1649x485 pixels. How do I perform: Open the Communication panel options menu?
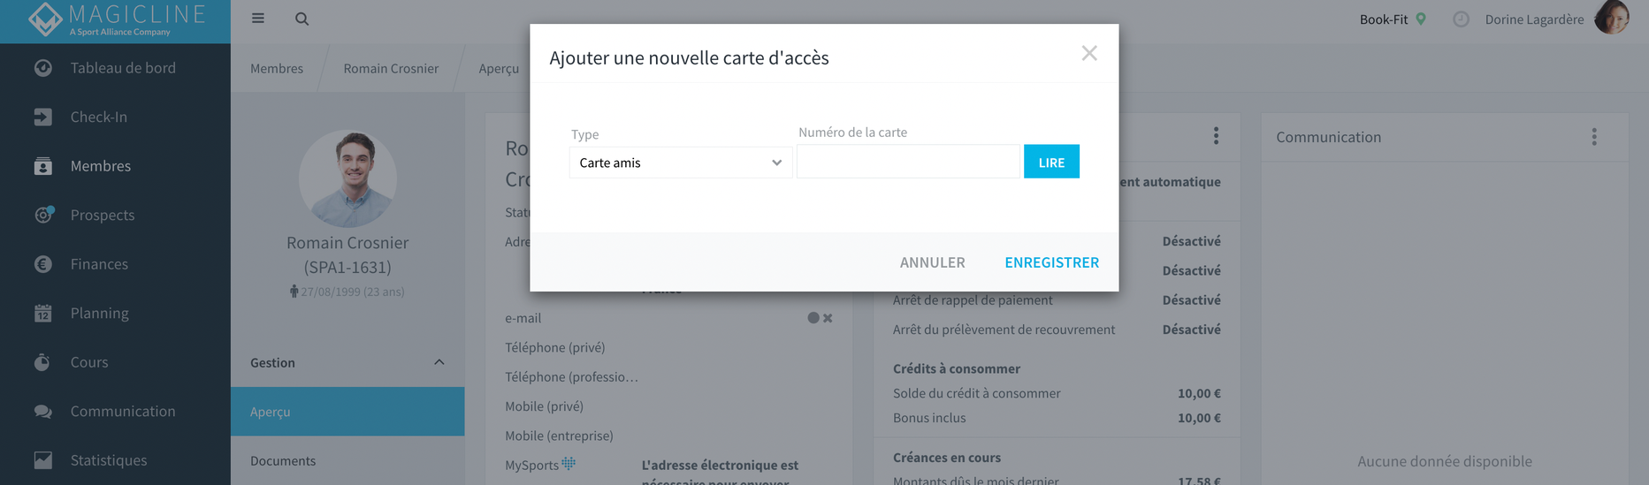pyautogui.click(x=1594, y=137)
